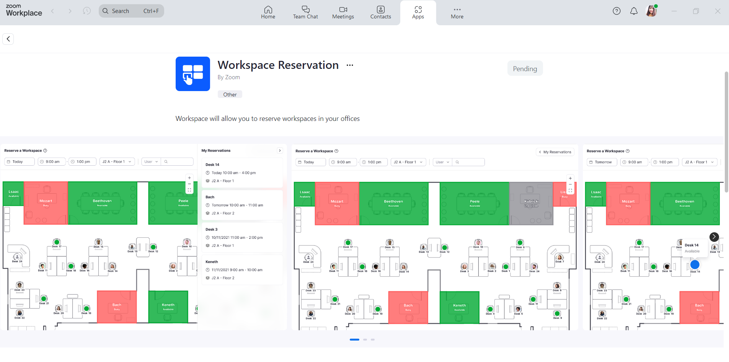Open the Home tab

click(x=268, y=13)
